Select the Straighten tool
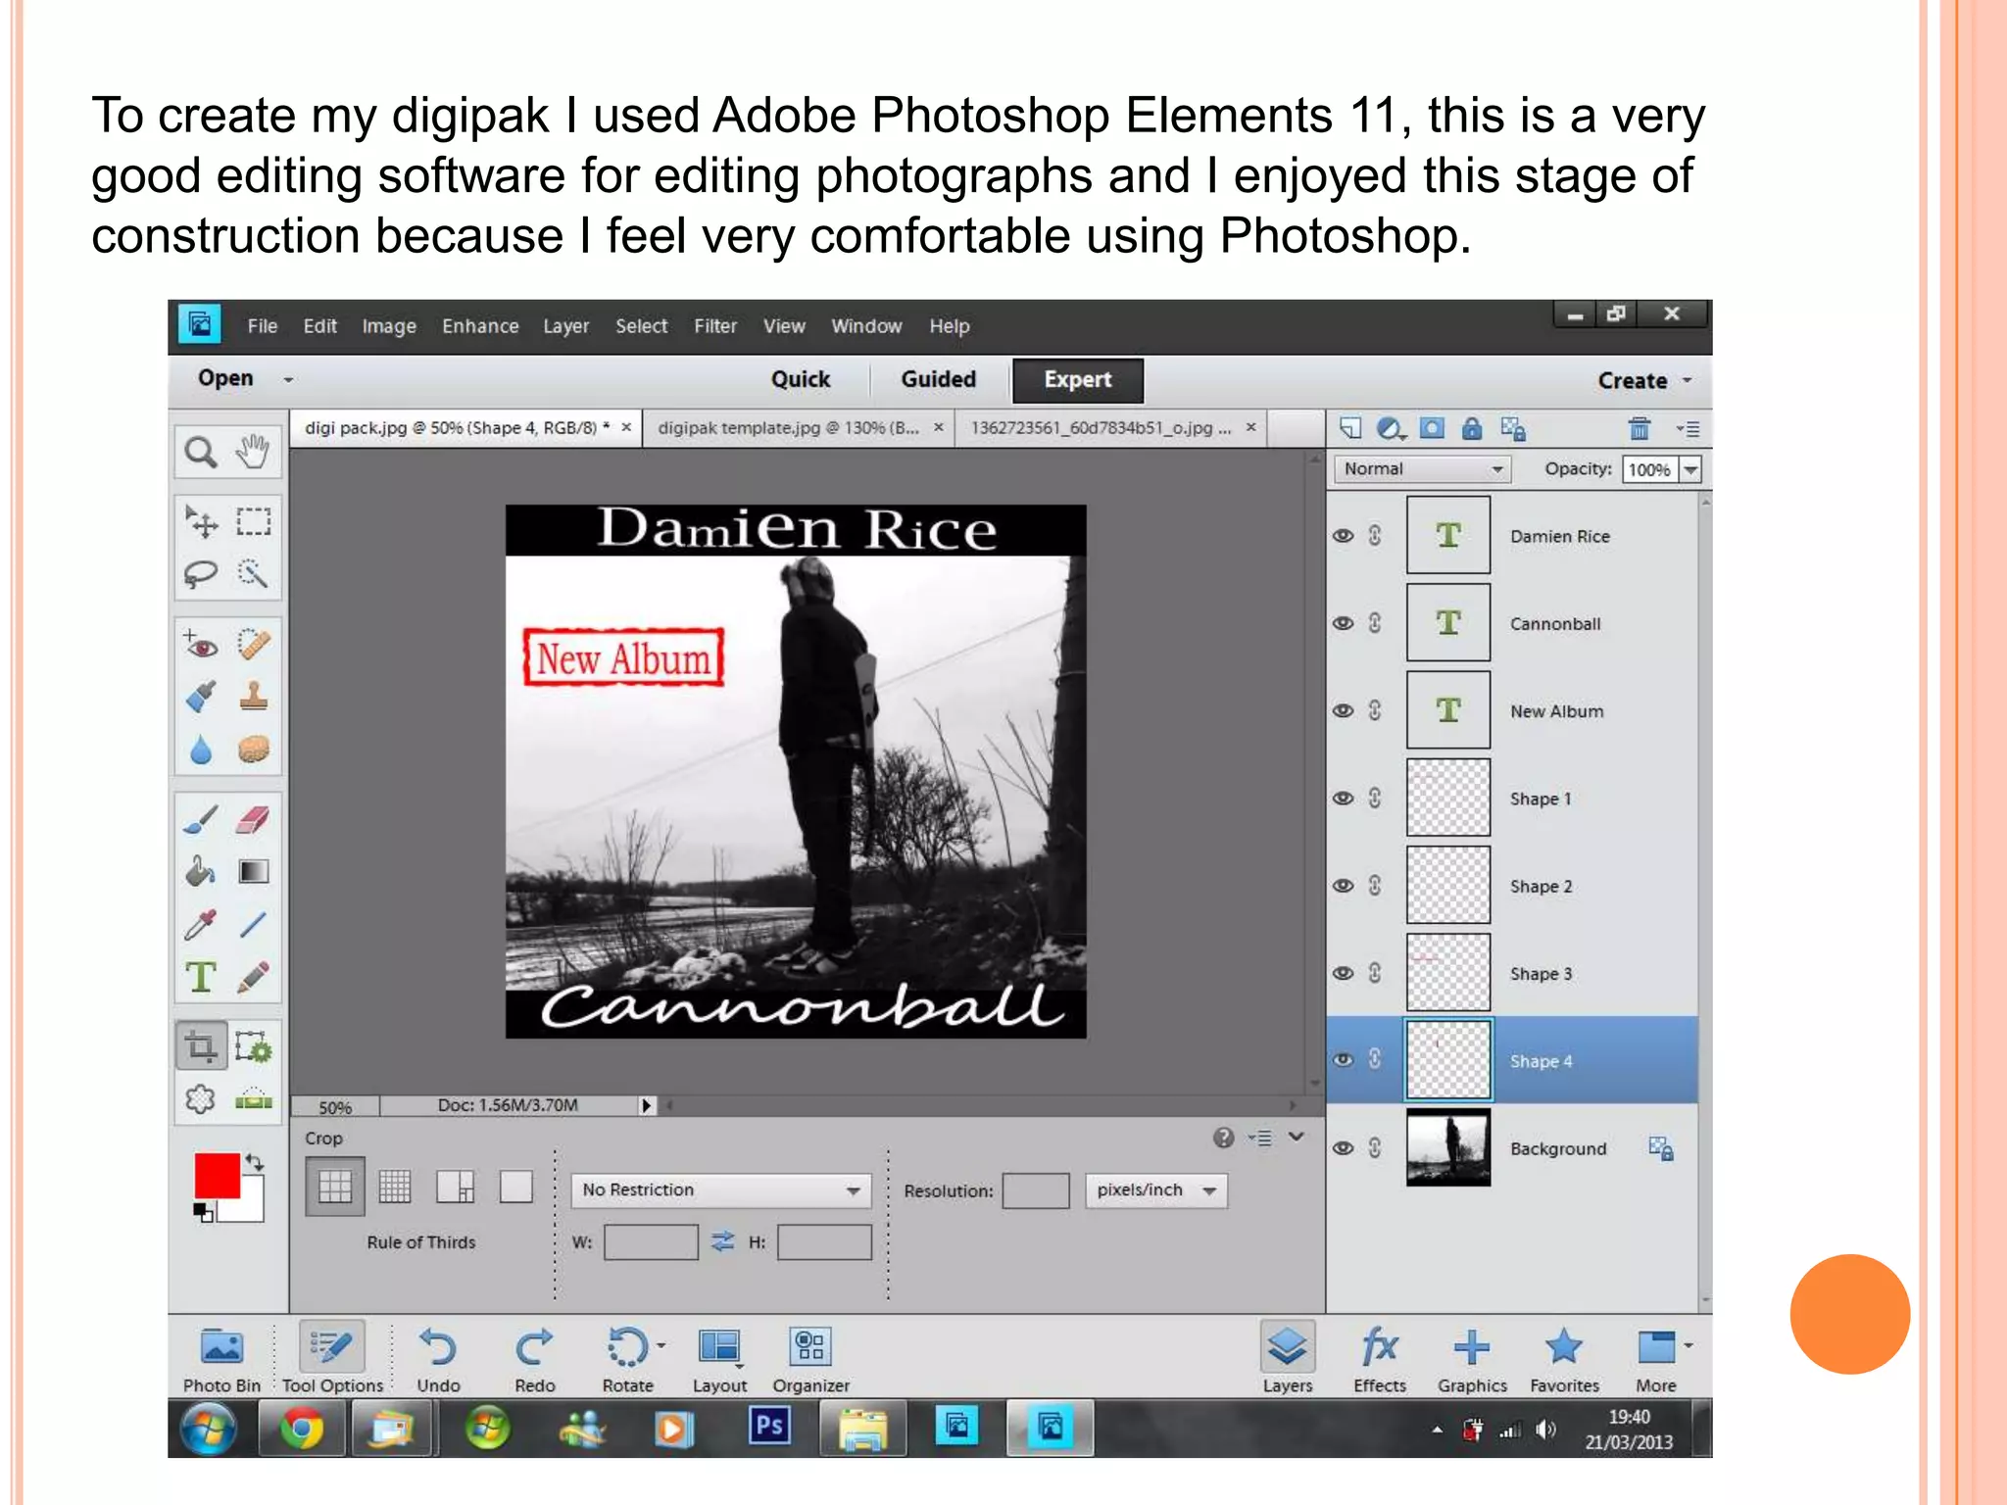The height and width of the screenshot is (1505, 2007). coord(254,1099)
